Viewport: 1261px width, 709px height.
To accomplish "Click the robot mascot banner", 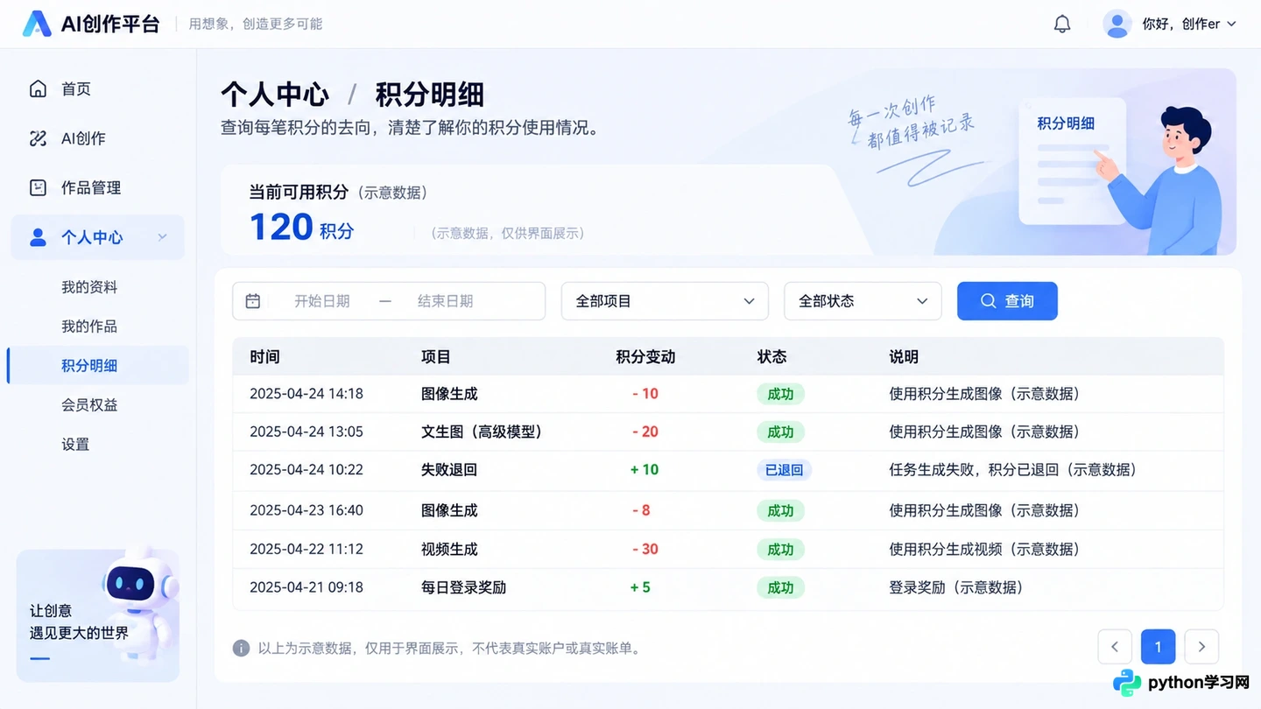I will (98, 615).
